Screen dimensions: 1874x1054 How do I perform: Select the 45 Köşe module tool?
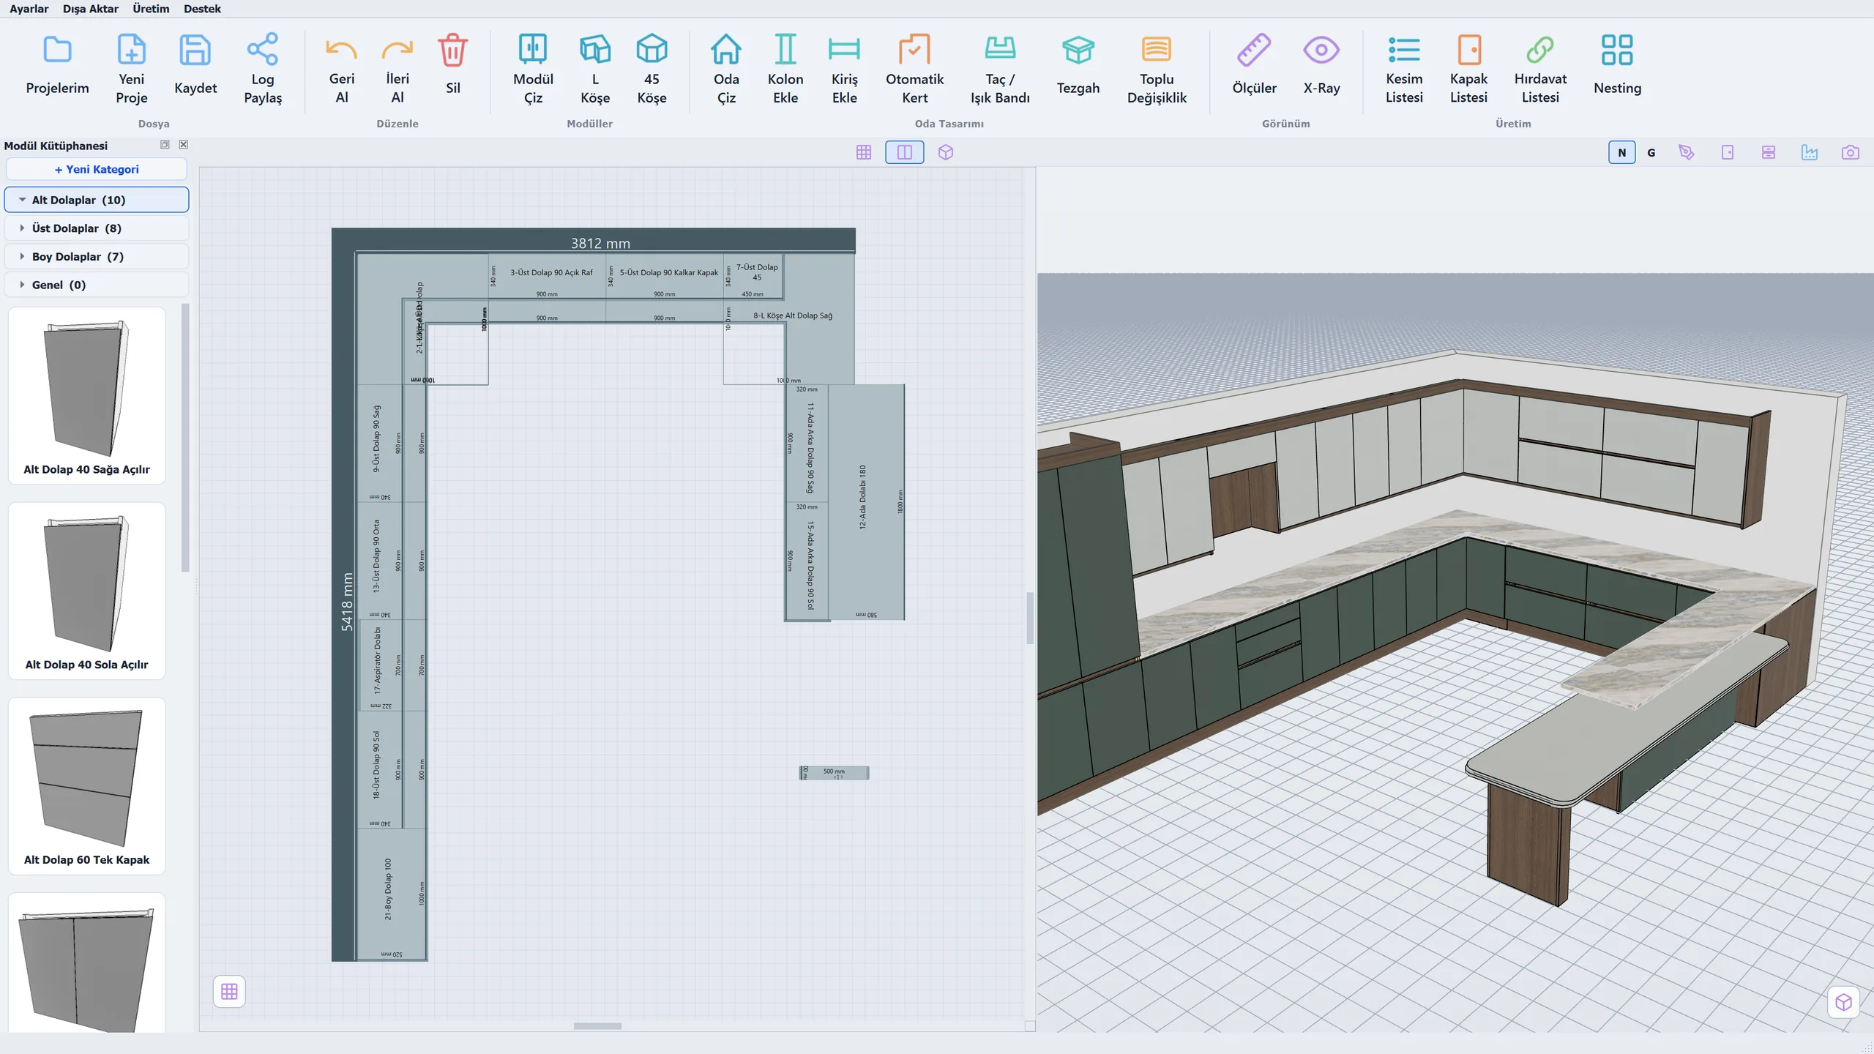(x=652, y=69)
